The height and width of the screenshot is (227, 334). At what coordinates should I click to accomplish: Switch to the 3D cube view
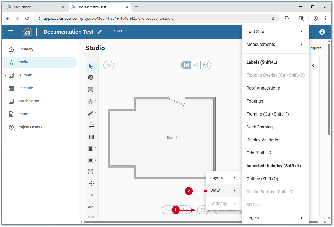(206, 65)
